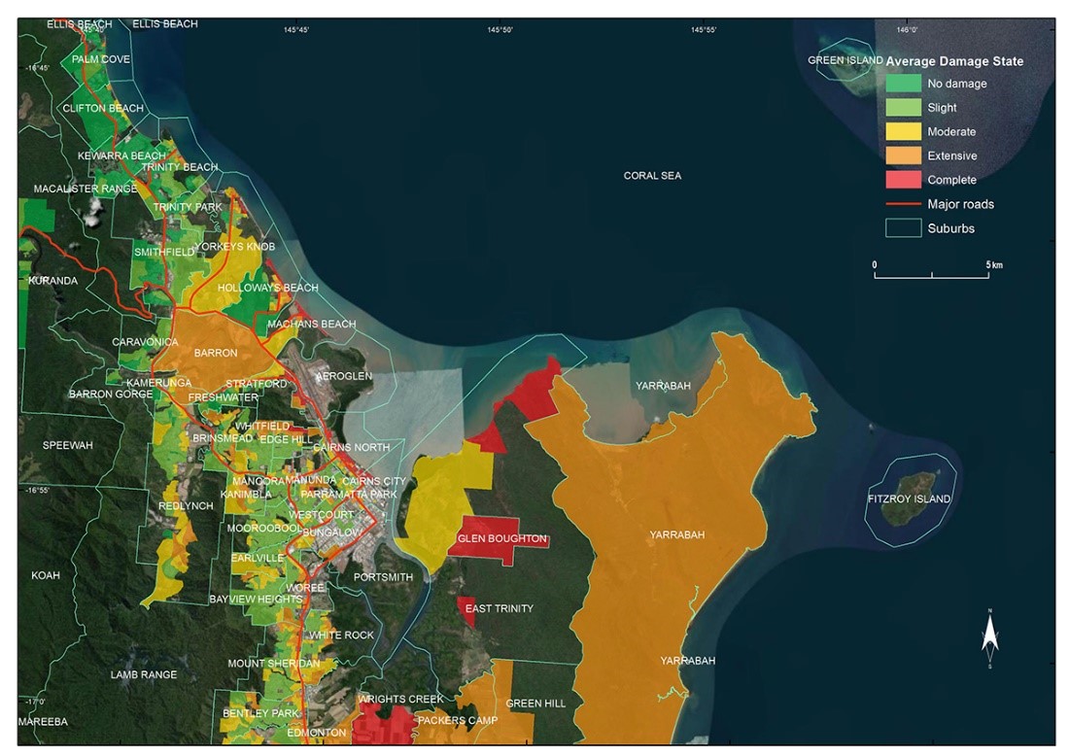
Task: Click the 5 km scale bar
Action: pos(931,276)
